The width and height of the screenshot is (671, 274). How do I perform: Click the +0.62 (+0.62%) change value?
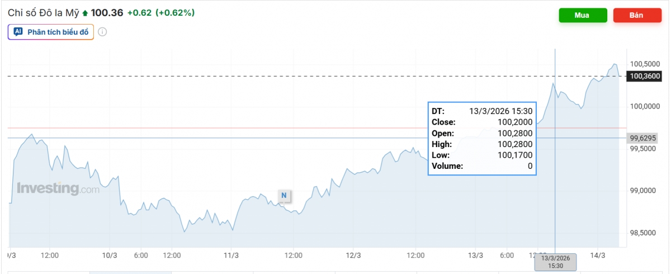pos(161,13)
